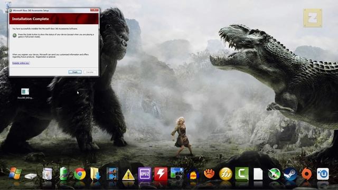Launch Google Chrome from the dock

pos(80,174)
